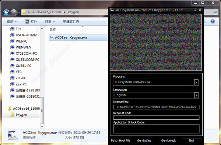Click the Back navigation arrow
This screenshot has width=221, height=145.
[x=6, y=12]
